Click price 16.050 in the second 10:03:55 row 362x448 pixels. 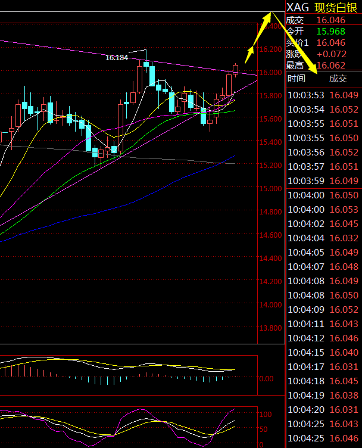(x=344, y=138)
